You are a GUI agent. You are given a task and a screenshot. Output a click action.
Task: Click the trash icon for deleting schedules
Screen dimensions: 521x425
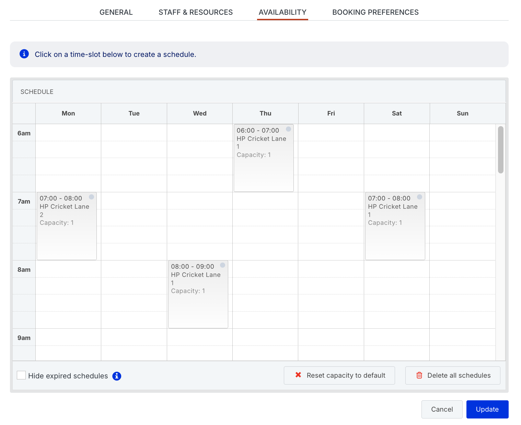click(x=419, y=375)
